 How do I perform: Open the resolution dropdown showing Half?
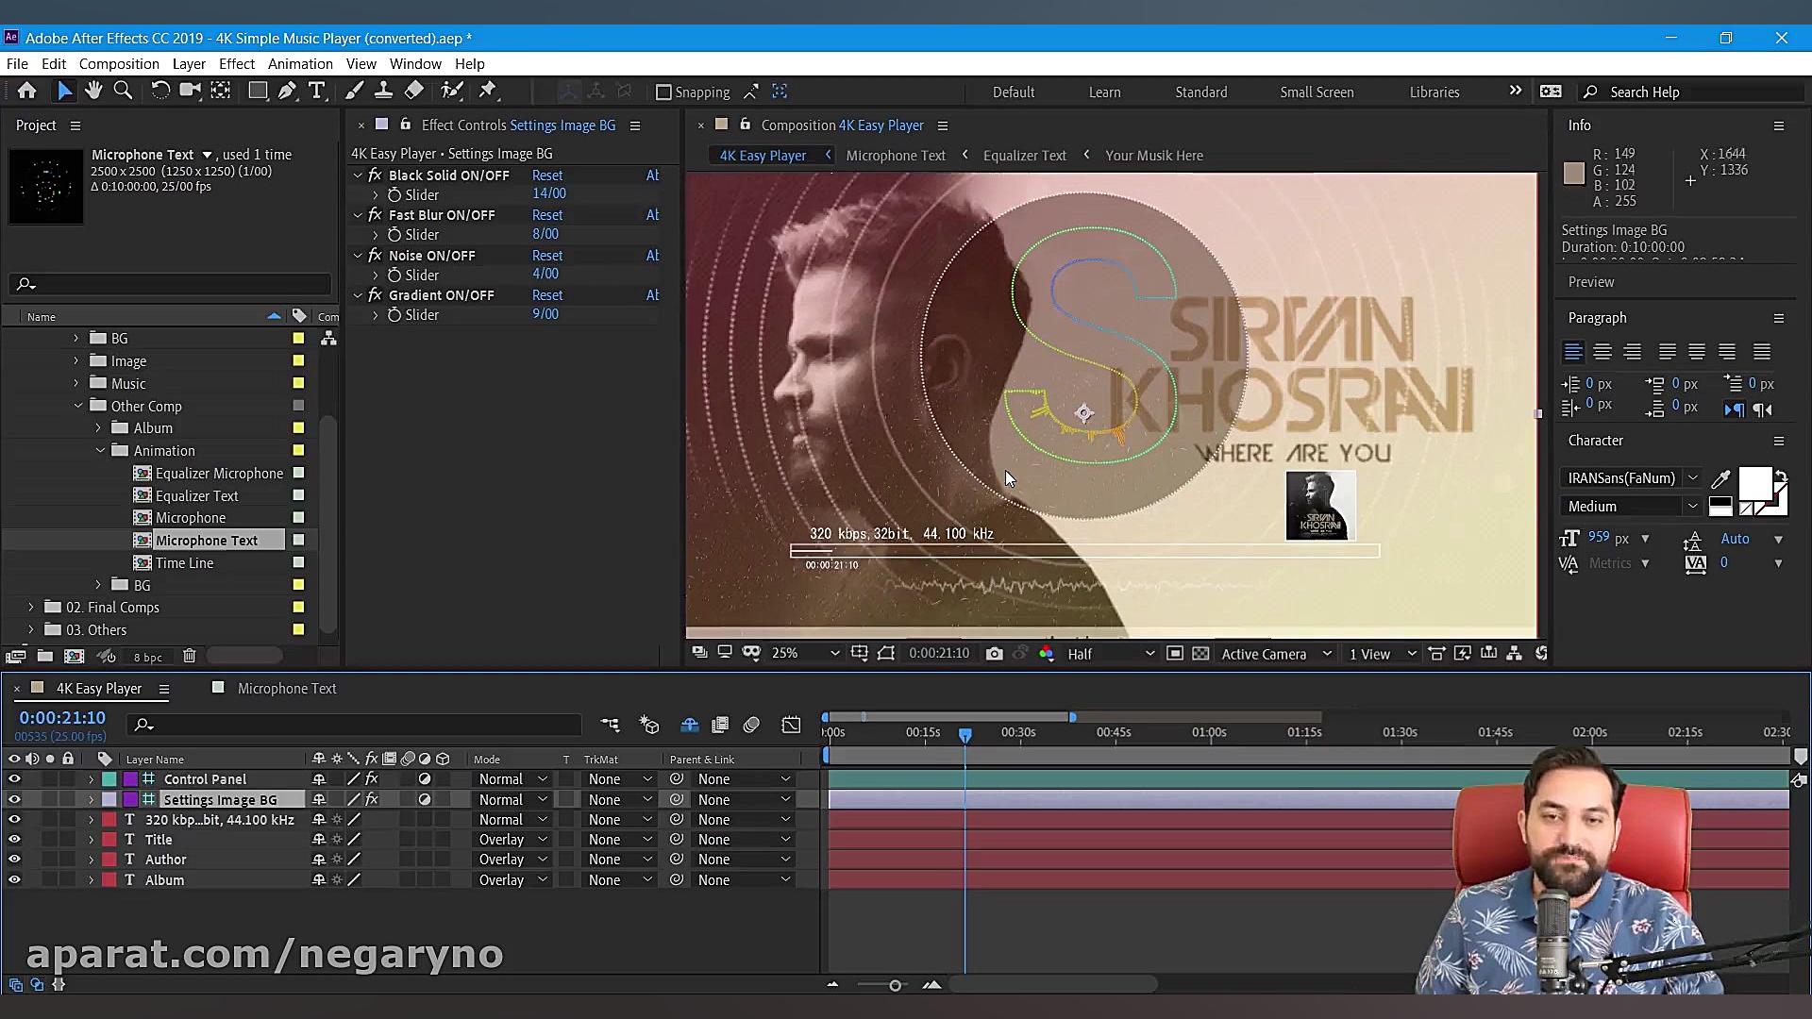point(1110,654)
